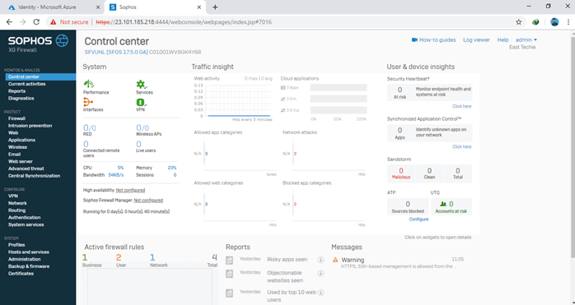
Task: Click the Chrome profile avatar
Action: (554, 22)
